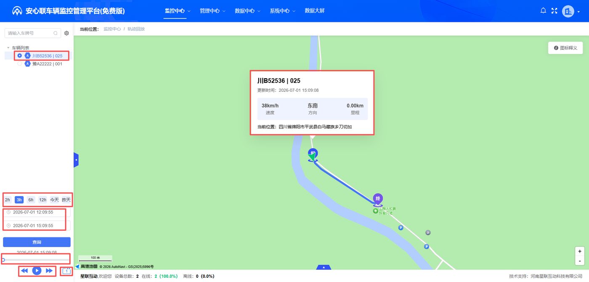
Task: Click hexagon icon of 川B52536
Action: coord(28,56)
